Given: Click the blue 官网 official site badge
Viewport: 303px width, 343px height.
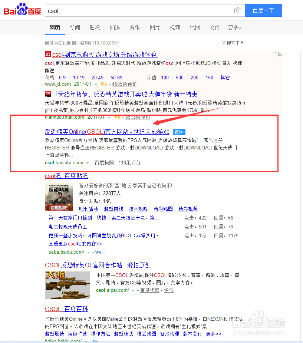Looking at the screenshot, I should pyautogui.click(x=178, y=131).
